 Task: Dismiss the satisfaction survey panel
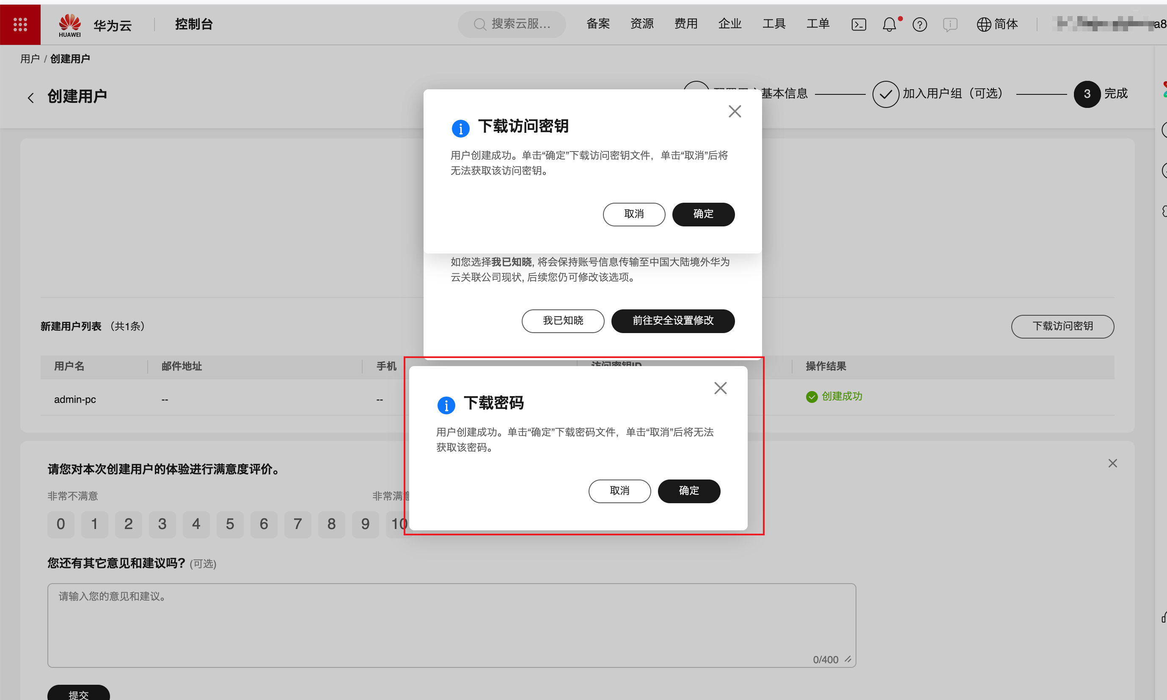point(1112,463)
